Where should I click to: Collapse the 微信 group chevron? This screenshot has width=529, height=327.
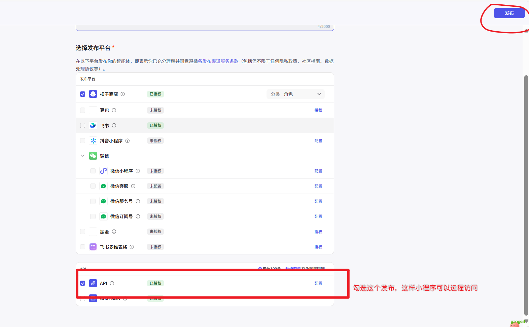pyautogui.click(x=82, y=156)
